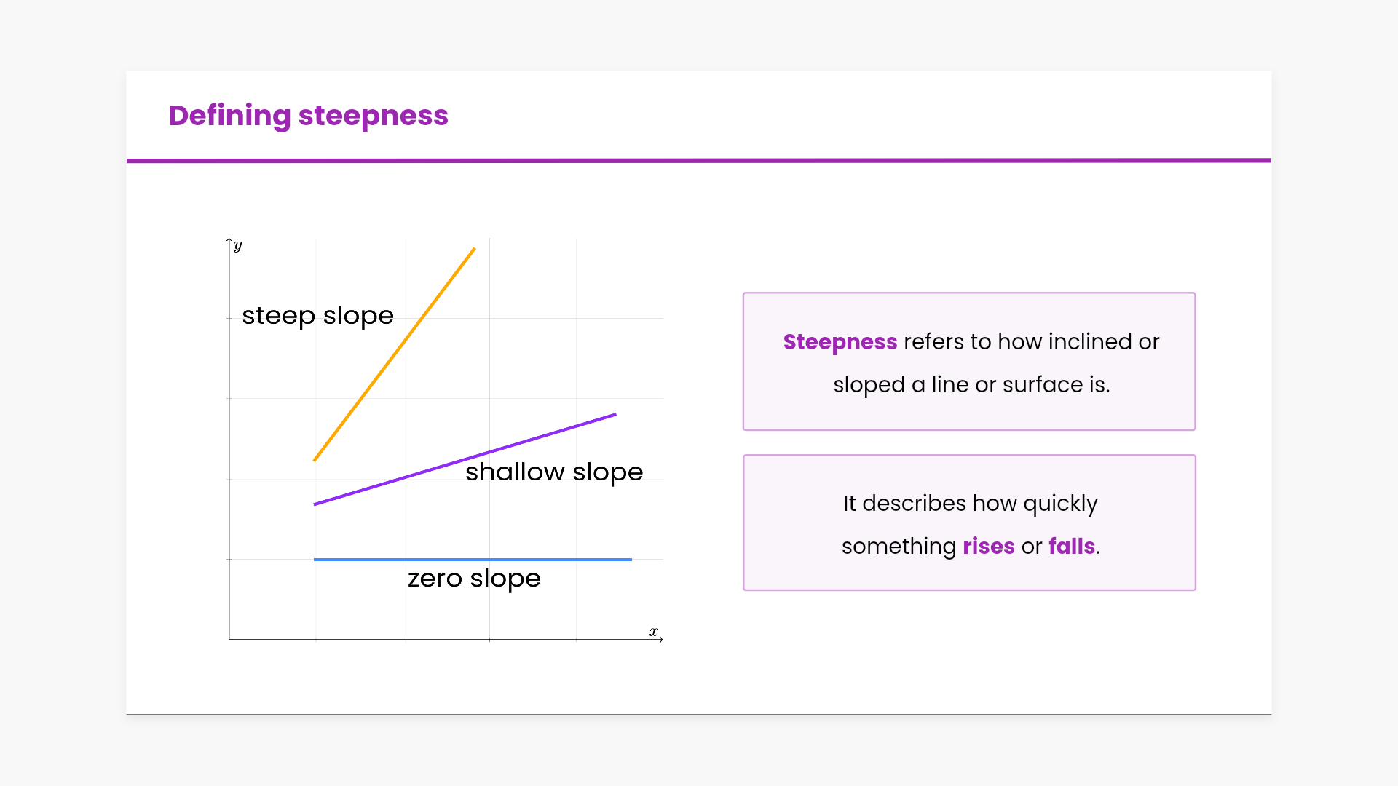The height and width of the screenshot is (786, 1398).
Task: Click the arrowhead at the top of the y-axis
Action: (x=229, y=240)
